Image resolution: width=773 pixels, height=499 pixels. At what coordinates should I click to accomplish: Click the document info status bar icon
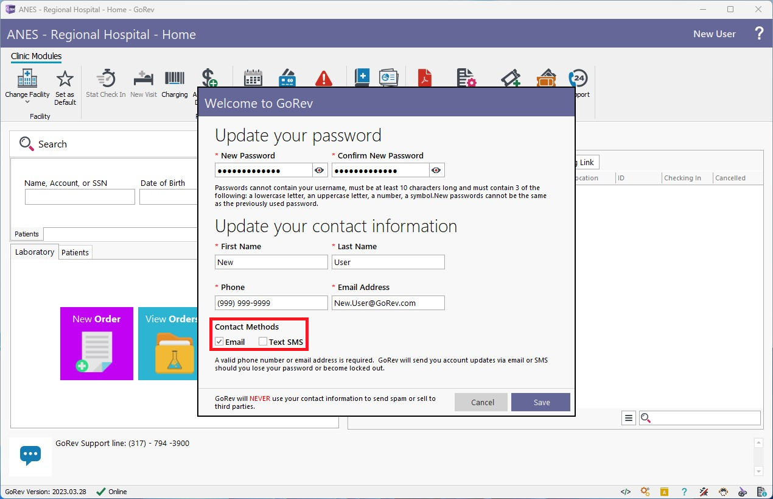[762, 492]
